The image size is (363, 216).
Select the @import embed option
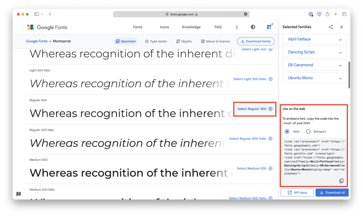click(308, 131)
